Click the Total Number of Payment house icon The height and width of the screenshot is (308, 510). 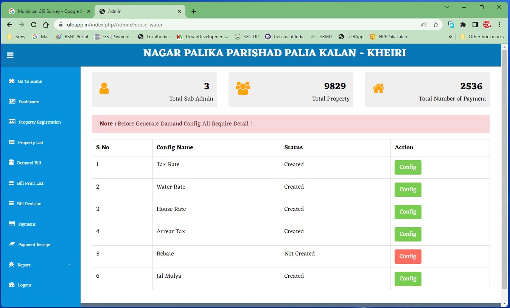click(x=378, y=88)
